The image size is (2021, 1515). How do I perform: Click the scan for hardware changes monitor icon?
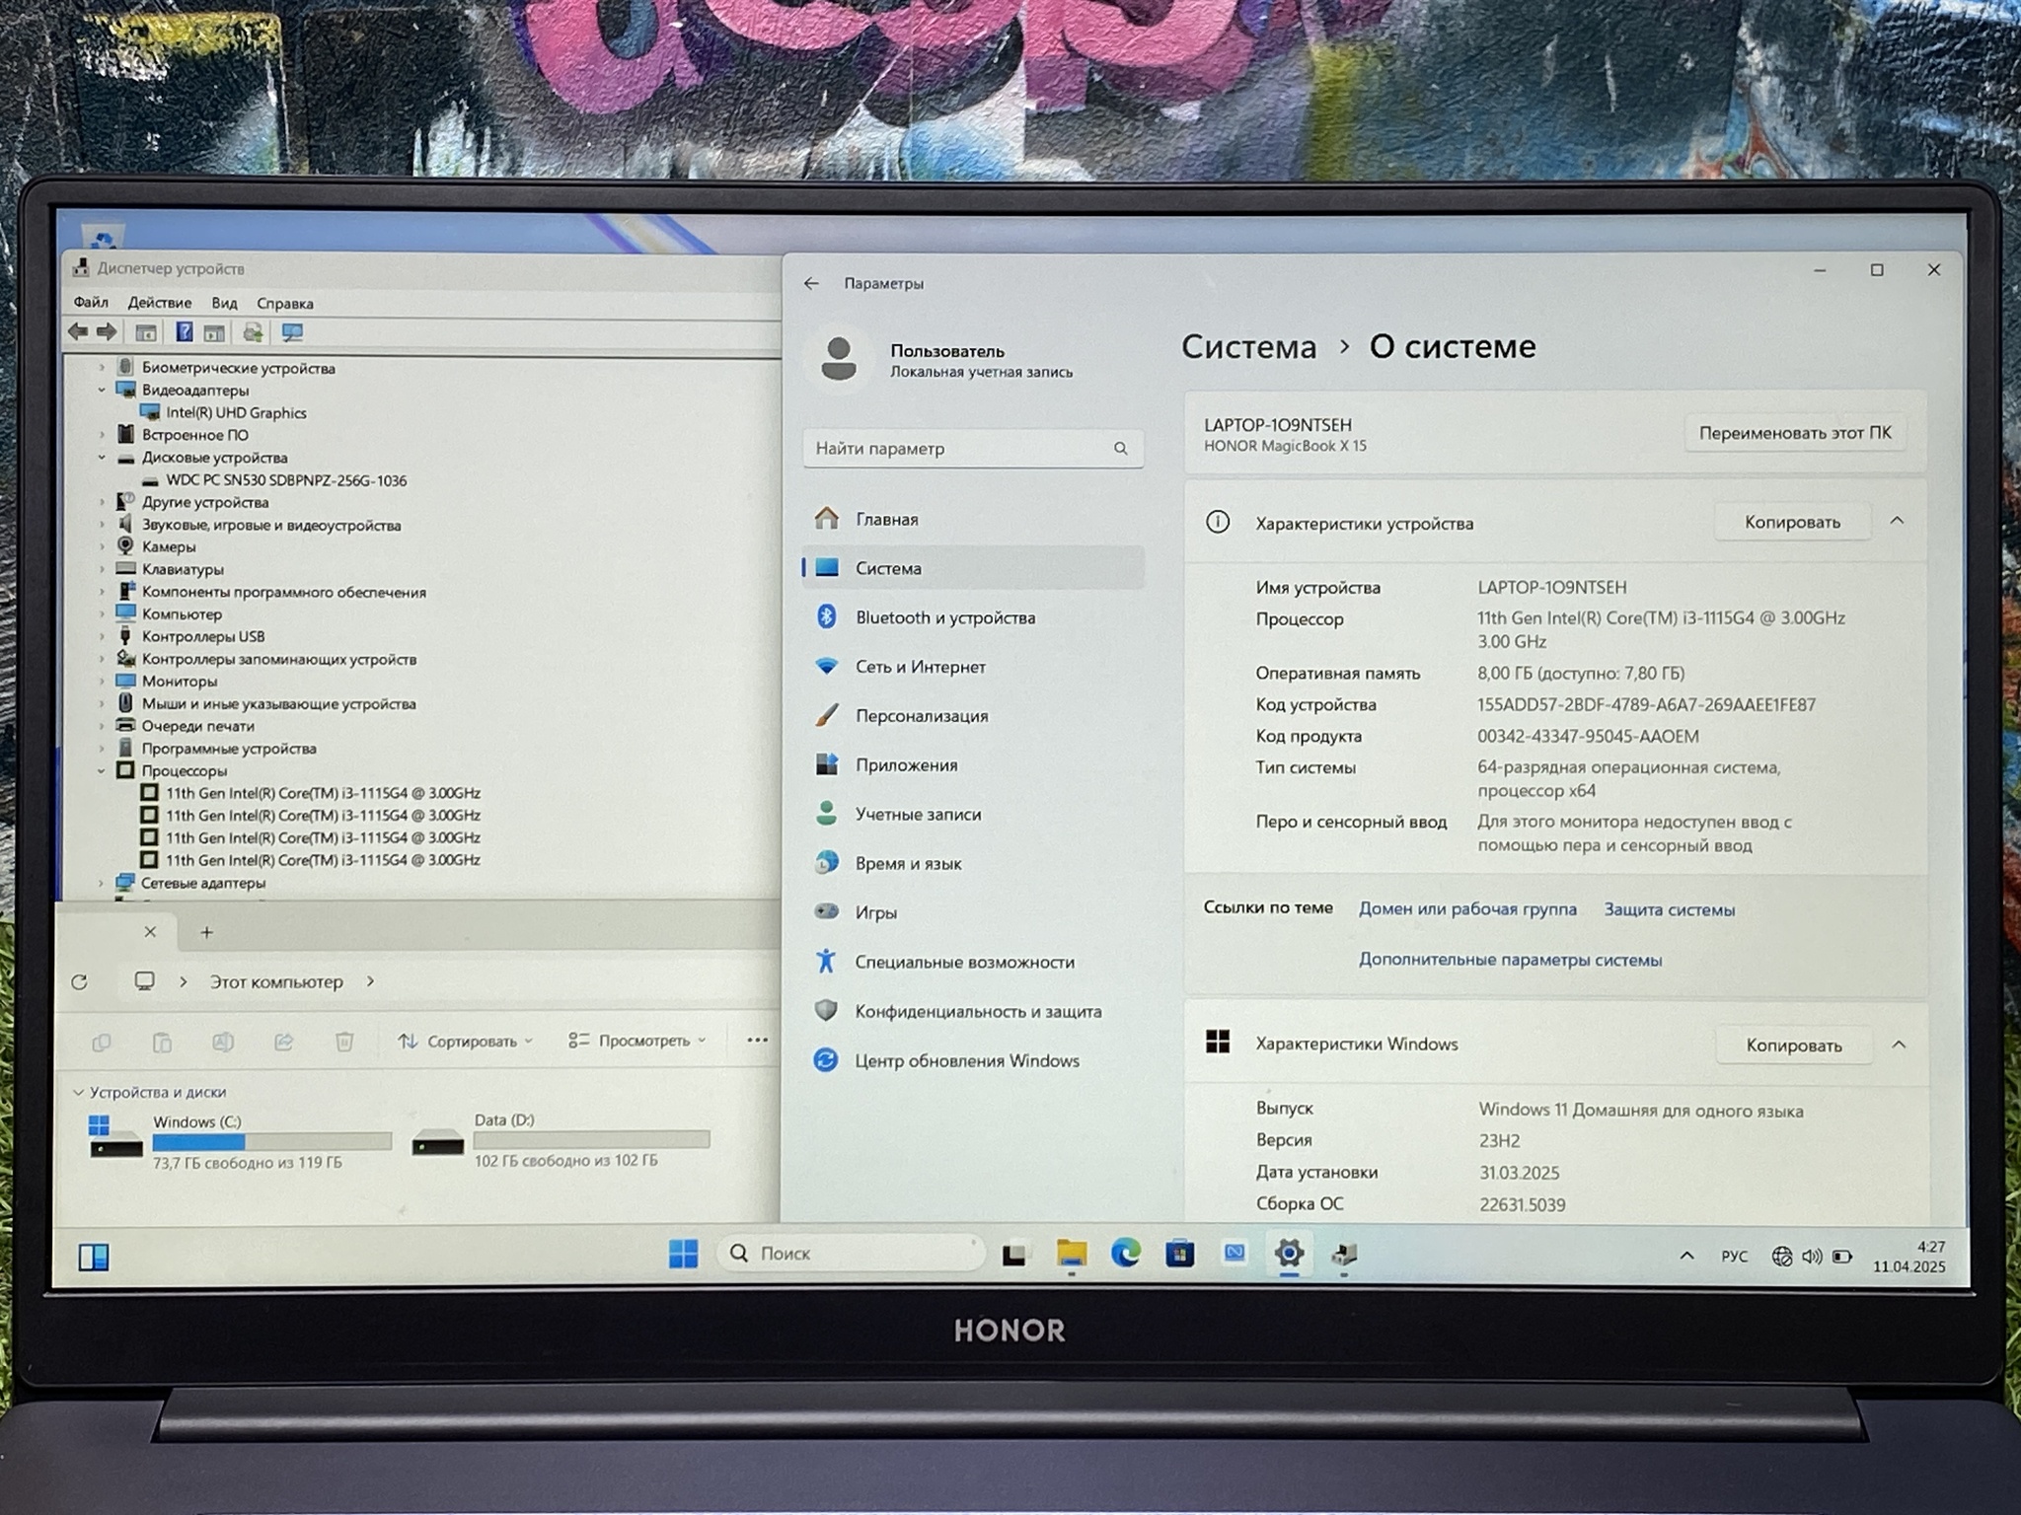(x=292, y=332)
